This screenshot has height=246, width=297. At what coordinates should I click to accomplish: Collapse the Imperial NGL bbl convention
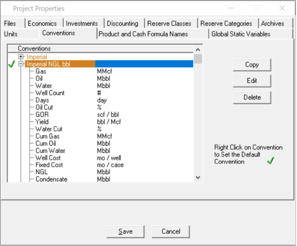coord(21,64)
